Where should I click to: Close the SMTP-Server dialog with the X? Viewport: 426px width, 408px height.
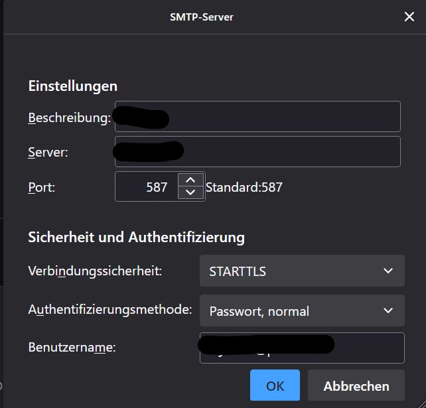409,17
